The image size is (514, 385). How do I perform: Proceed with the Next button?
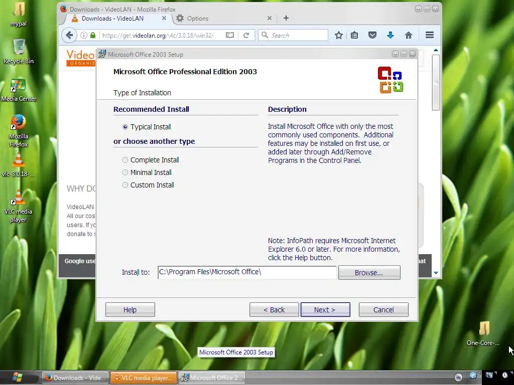pyautogui.click(x=325, y=310)
